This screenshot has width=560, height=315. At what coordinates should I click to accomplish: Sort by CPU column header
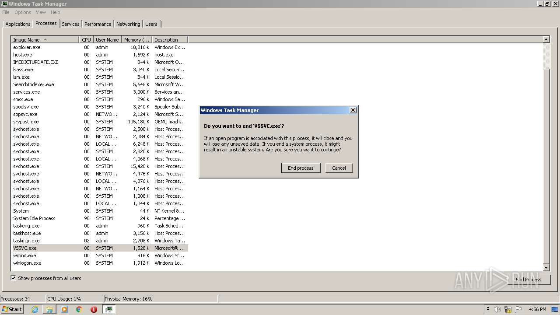coord(86,40)
